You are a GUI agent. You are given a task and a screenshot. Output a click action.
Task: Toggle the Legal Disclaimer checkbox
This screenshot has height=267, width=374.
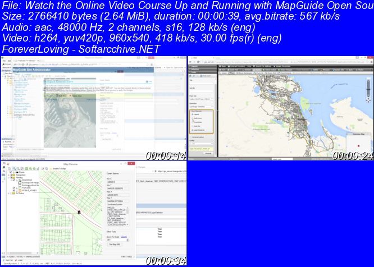pyautogui.click(x=192, y=130)
